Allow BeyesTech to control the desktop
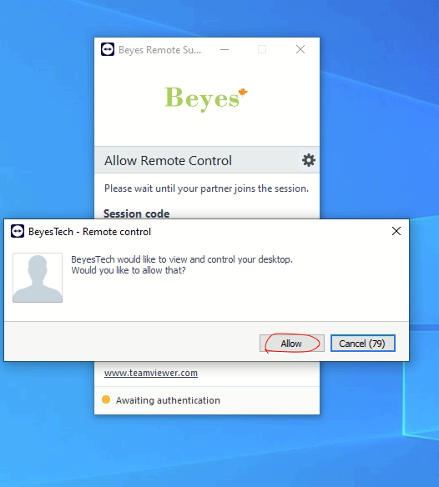The image size is (439, 487). click(292, 344)
